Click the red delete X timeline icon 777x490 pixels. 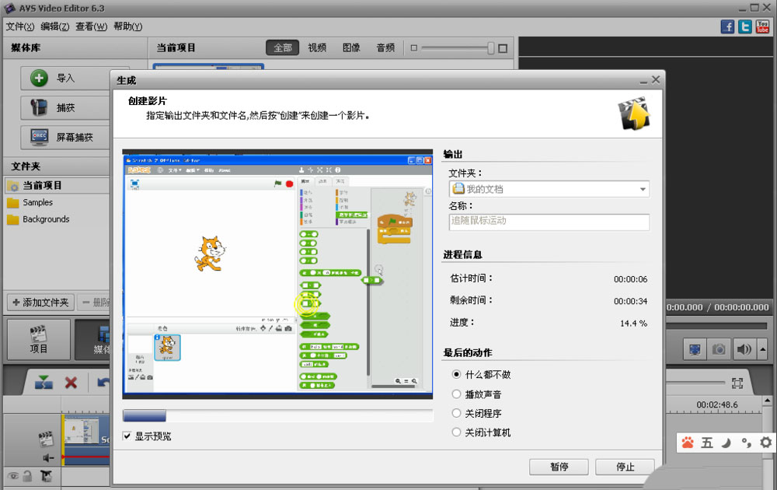[x=71, y=383]
